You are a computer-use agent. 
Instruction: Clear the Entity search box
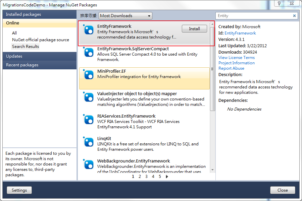(x=294, y=16)
